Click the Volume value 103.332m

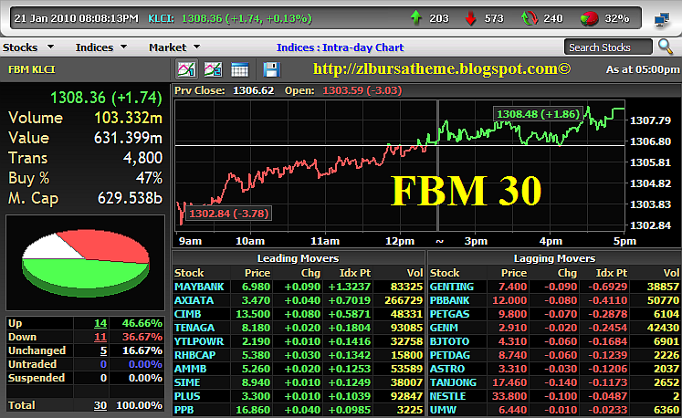129,118
